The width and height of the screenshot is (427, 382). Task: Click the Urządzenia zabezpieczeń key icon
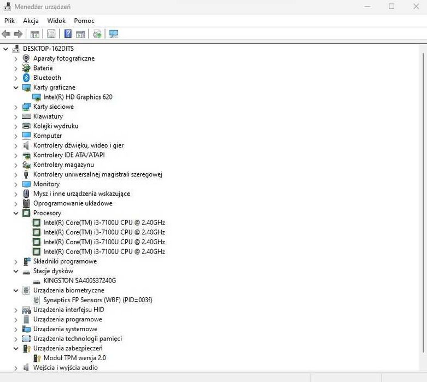click(x=26, y=349)
